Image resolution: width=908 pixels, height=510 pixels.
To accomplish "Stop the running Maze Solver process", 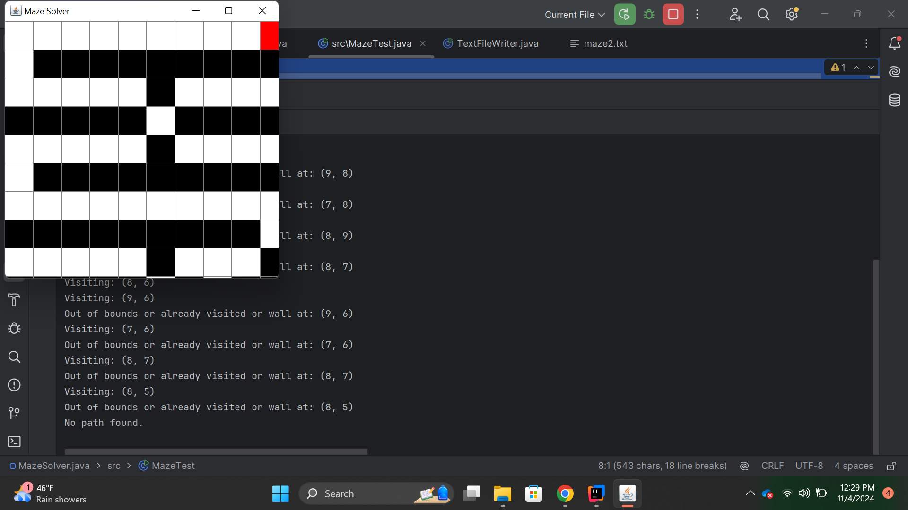I will pyautogui.click(x=672, y=14).
